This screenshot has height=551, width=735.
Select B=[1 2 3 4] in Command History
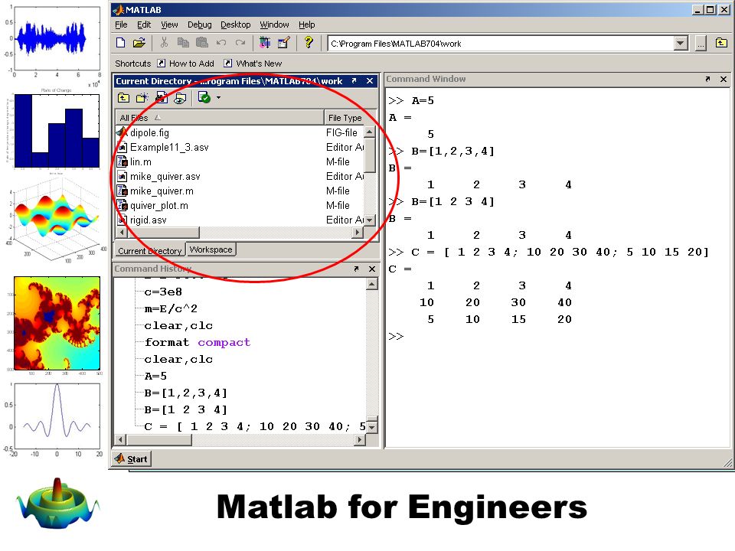point(186,409)
